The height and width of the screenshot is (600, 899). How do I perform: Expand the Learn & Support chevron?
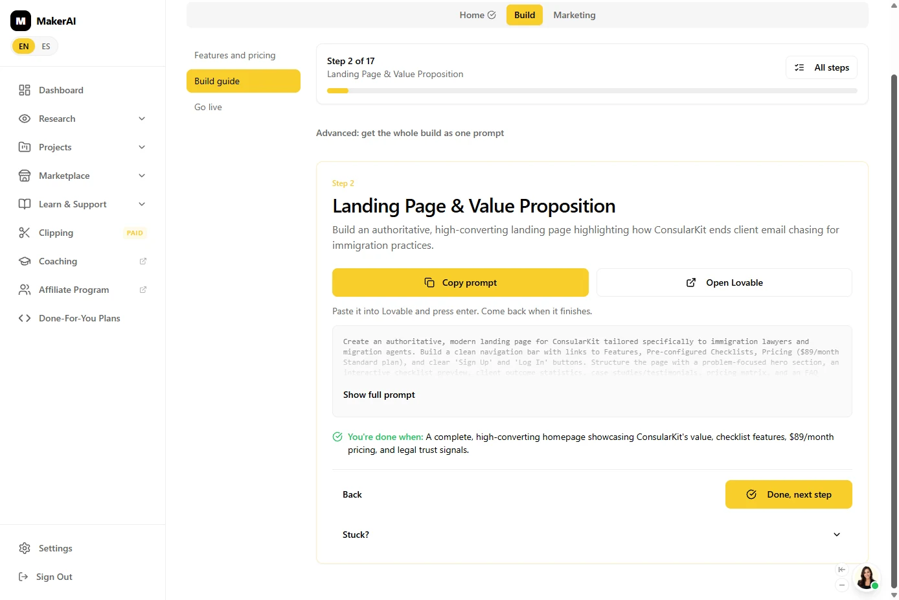(142, 204)
